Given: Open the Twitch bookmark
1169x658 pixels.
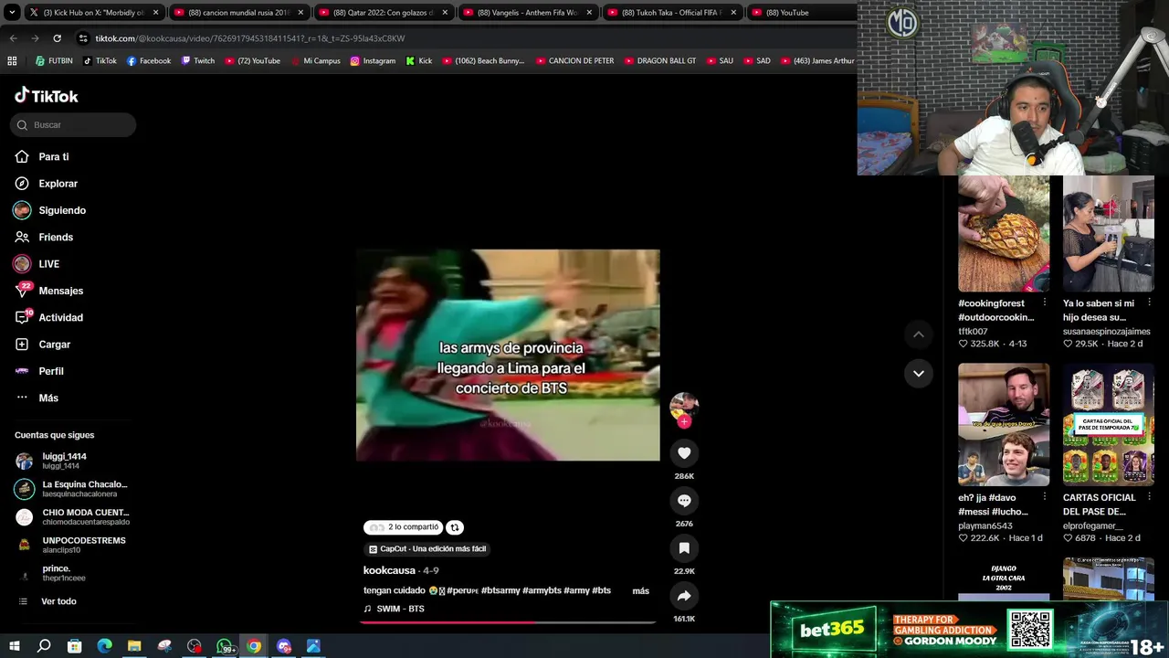Looking at the screenshot, I should (x=198, y=61).
